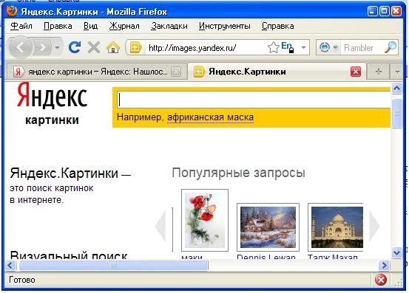Close the first tab with gray X
This screenshot has width=409, height=293.
[176, 72]
